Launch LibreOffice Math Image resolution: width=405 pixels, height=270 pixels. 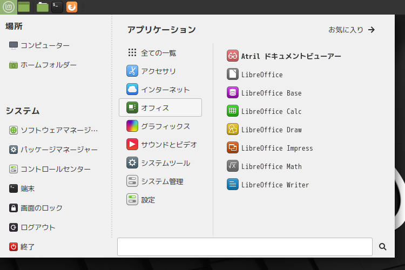pyautogui.click(x=264, y=166)
